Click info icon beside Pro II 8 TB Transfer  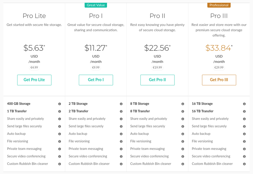tap(183, 111)
